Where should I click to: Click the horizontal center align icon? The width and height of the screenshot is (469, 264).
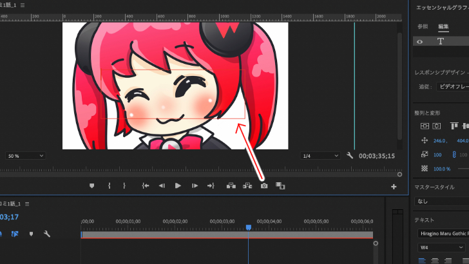pyautogui.click(x=437, y=126)
